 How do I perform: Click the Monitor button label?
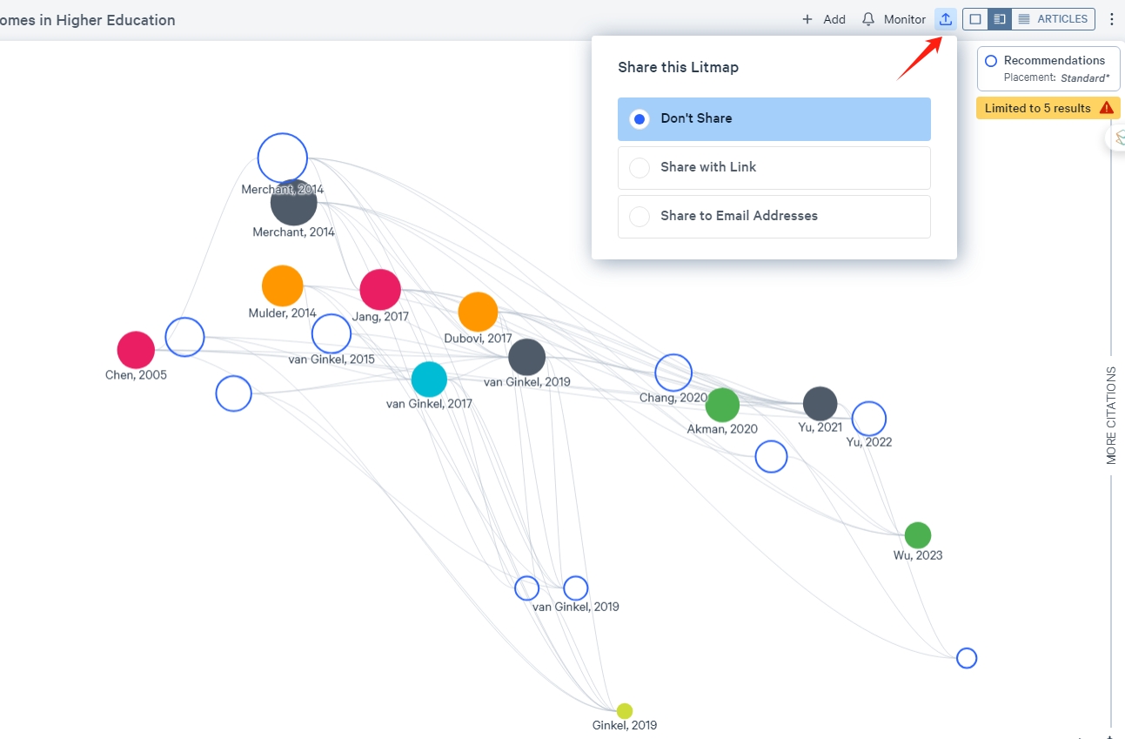point(904,19)
